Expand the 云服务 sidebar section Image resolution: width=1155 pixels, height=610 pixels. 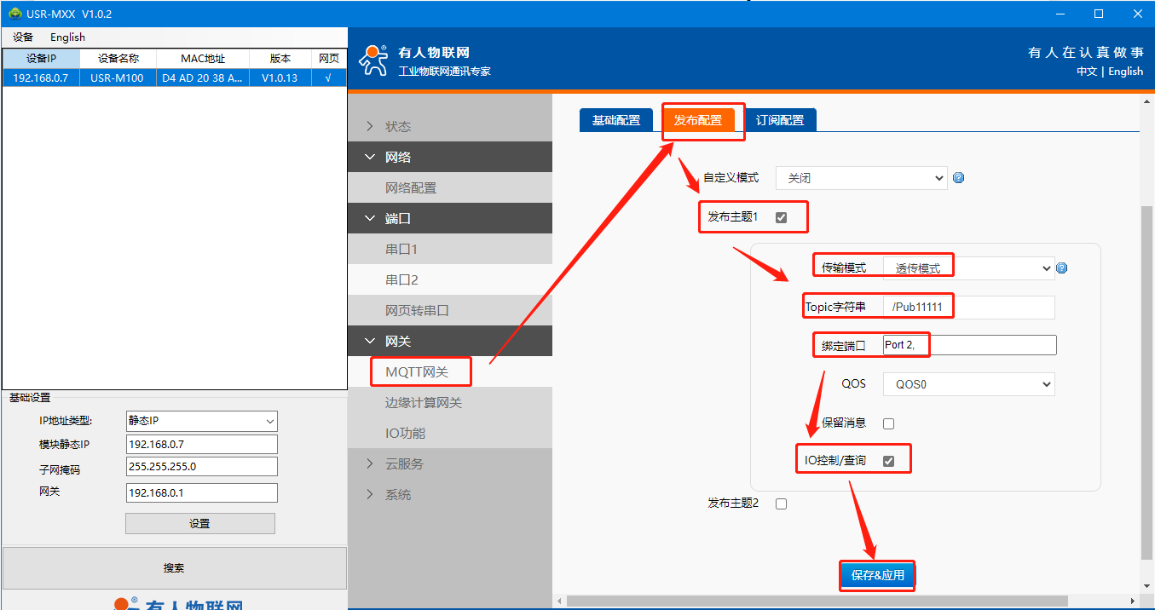coord(404,463)
